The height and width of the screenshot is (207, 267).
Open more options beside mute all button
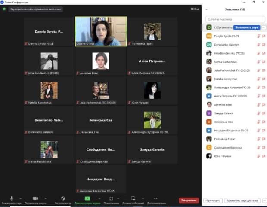click(x=264, y=201)
